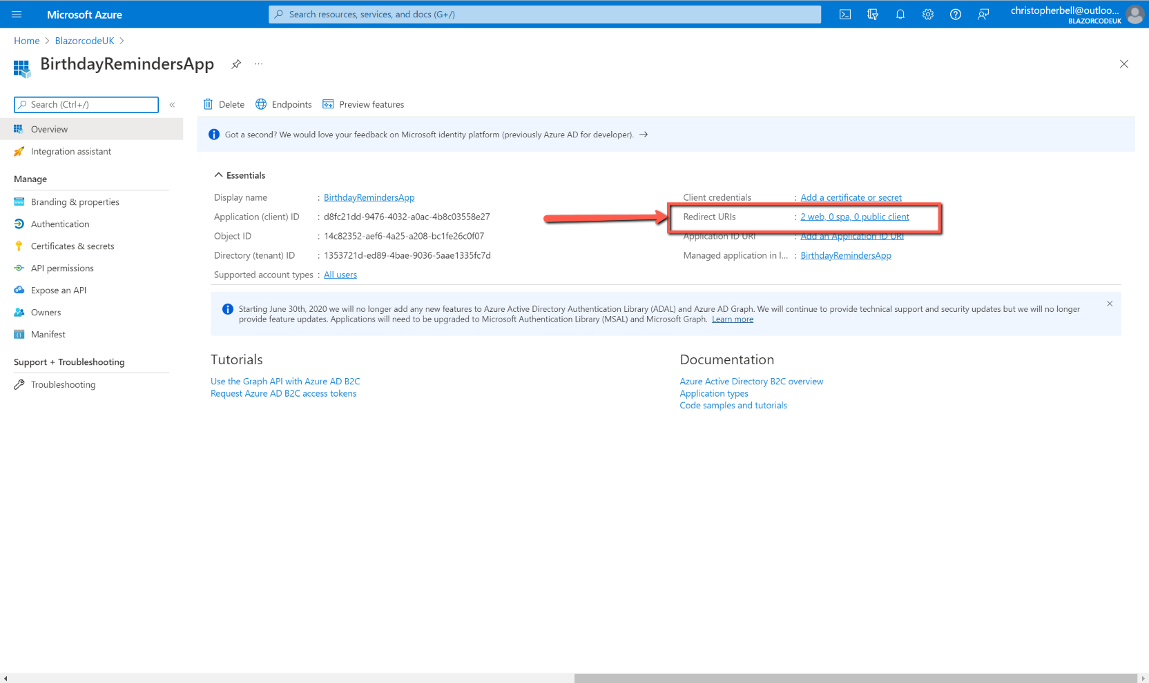The height and width of the screenshot is (683, 1149).
Task: Open more options next to the pin
Action: coord(258,63)
